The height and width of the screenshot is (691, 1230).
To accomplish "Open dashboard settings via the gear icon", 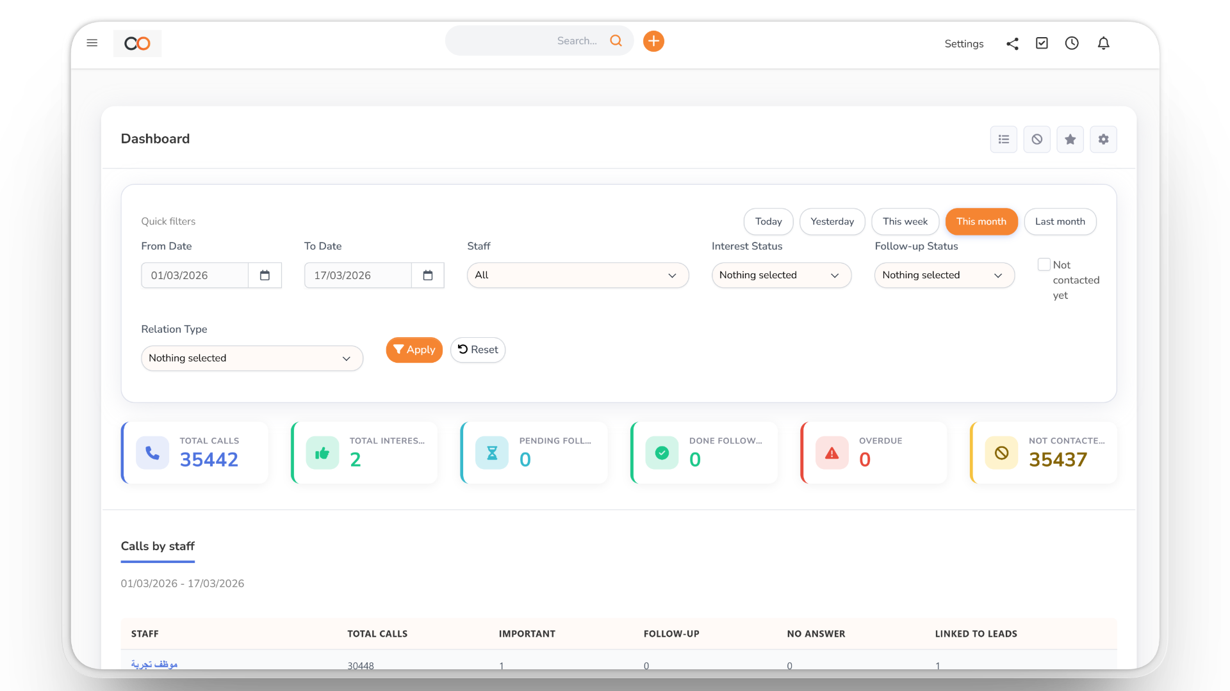I will pyautogui.click(x=1103, y=139).
